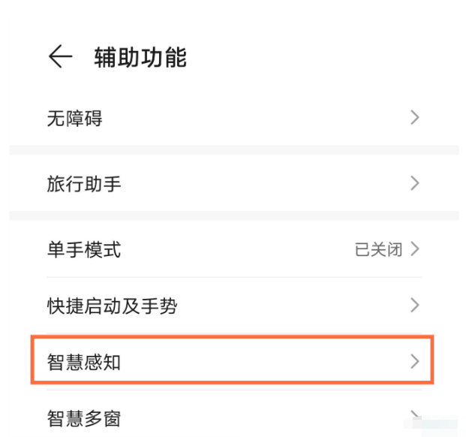This screenshot has height=437, width=466.
Task: Go back using the left arrow icon
Action: click(60, 56)
